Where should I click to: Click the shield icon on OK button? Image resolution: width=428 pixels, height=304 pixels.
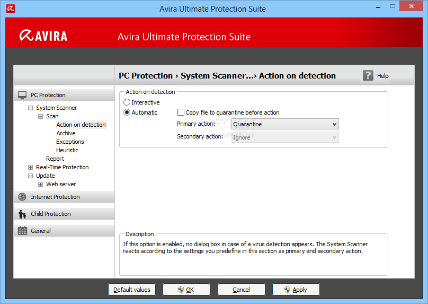pos(181,290)
